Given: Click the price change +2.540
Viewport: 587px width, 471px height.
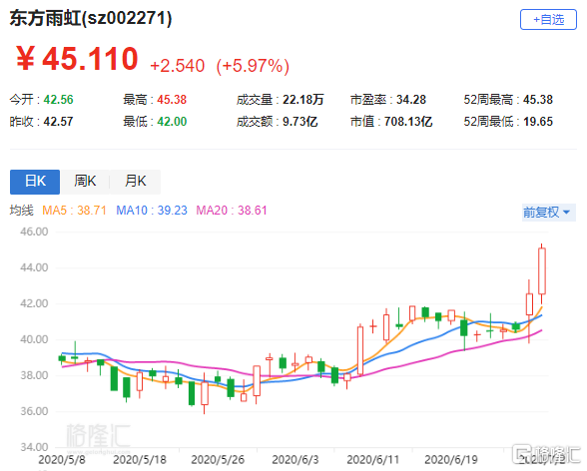Looking at the screenshot, I should click(177, 66).
